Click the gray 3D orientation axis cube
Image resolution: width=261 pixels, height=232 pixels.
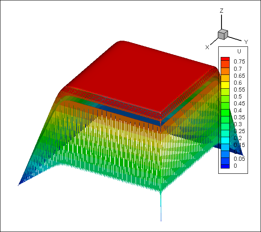[223, 35]
